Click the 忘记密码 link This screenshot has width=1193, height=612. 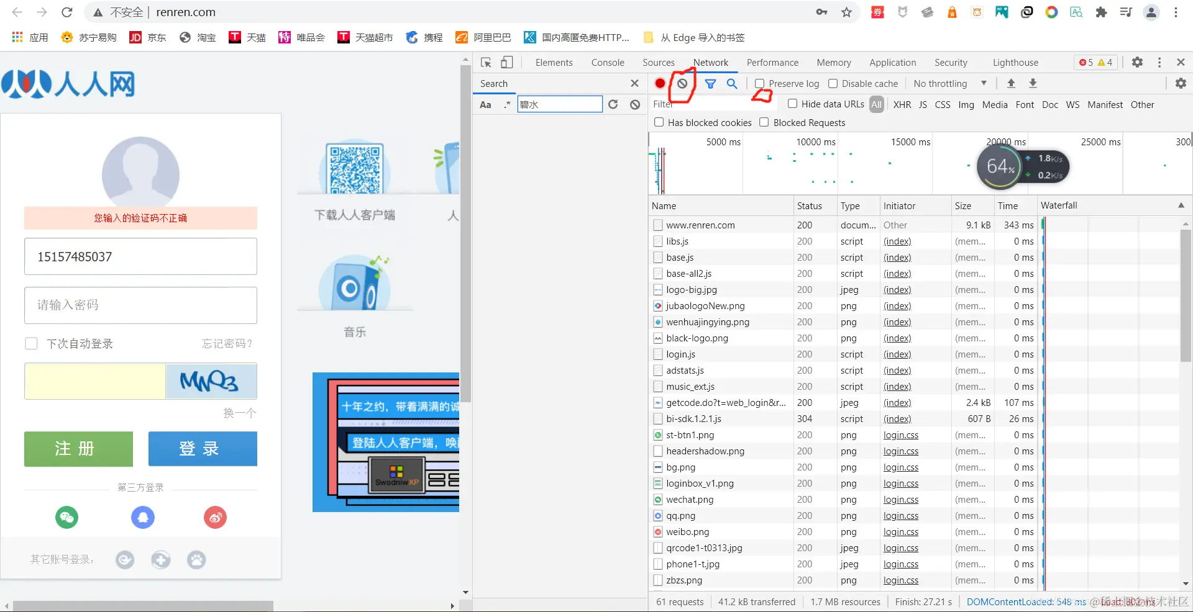(227, 343)
